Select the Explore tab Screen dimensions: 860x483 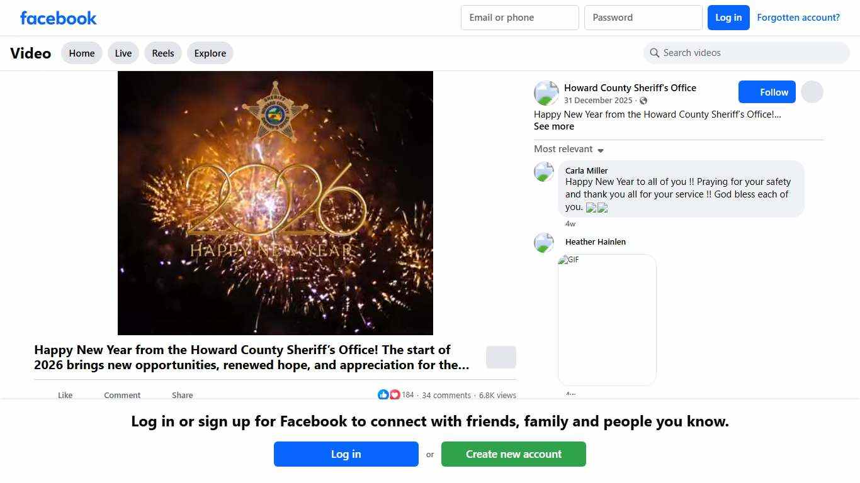210,53
